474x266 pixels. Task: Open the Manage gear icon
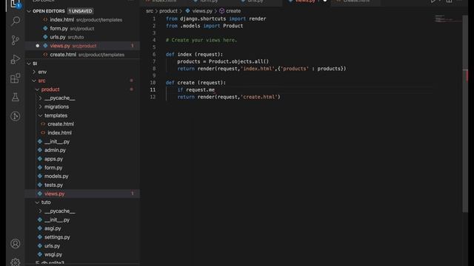click(x=16, y=262)
